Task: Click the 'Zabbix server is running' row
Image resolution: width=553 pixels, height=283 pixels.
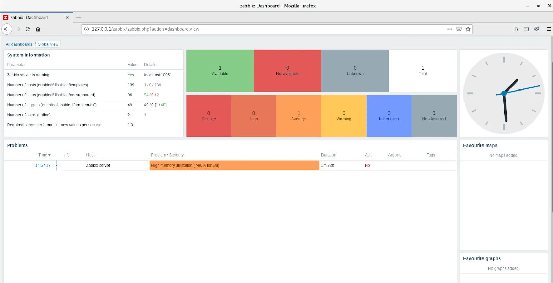Action: 93,75
